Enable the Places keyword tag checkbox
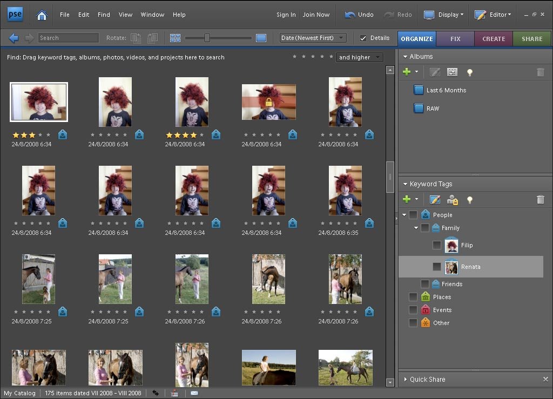The image size is (553, 399). tap(413, 297)
